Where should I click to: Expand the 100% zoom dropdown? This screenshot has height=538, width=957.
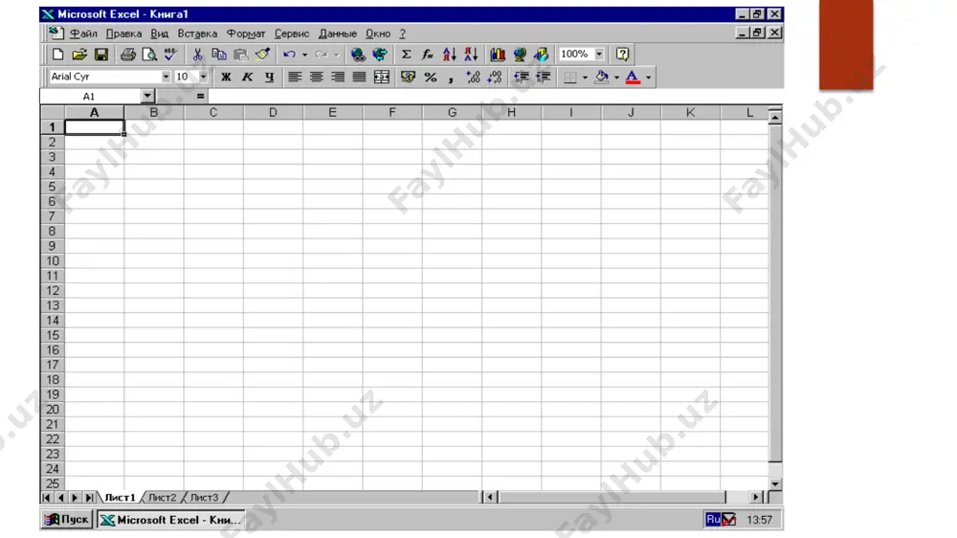click(x=599, y=55)
